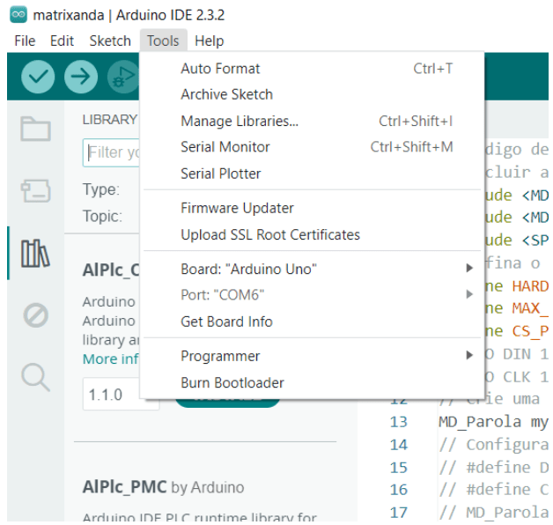Click line number 16 in gutter
The image size is (553, 525).
(399, 490)
